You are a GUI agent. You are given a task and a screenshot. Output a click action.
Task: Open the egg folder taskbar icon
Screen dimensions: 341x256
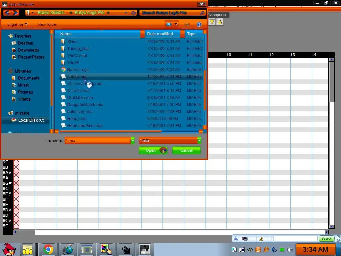[27, 249]
